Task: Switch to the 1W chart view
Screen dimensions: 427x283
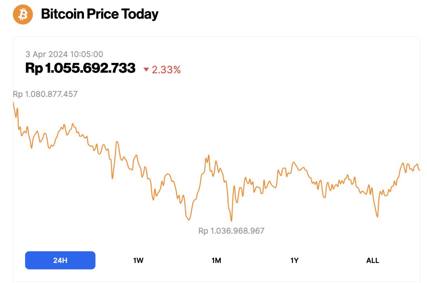Action: click(138, 260)
